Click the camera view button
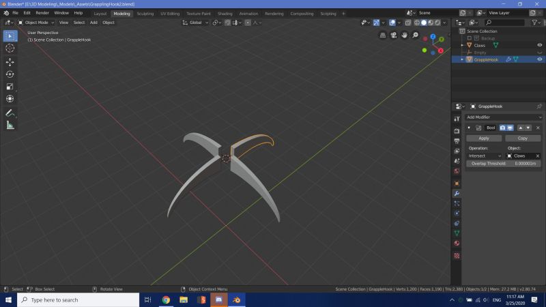This screenshot has height=307, width=546. 394,35
